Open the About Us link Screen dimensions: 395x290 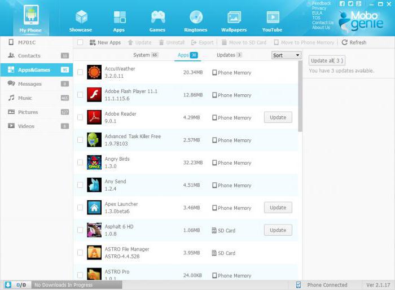(321, 27)
